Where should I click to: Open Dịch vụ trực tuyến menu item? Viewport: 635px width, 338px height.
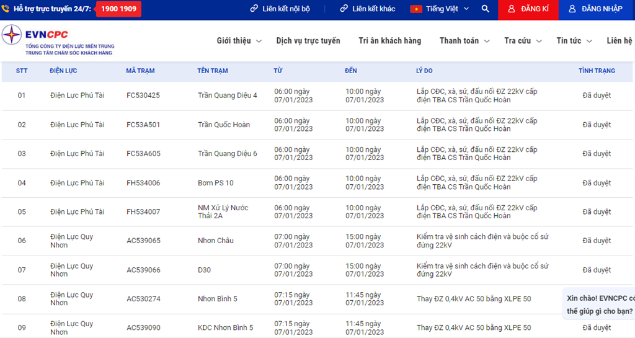308,41
